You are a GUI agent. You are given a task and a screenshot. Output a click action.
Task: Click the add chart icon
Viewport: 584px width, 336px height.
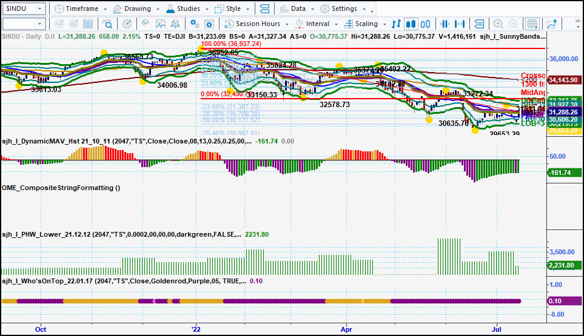(552, 24)
